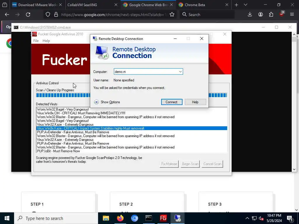Open Chrome from the taskbar

[x=134, y=218]
